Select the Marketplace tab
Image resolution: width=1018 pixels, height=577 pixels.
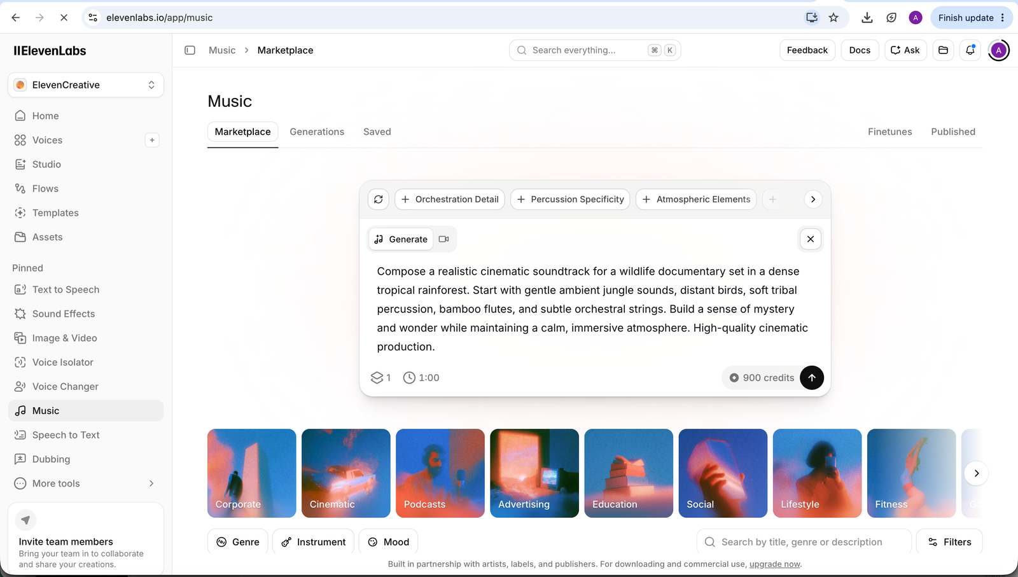point(242,132)
